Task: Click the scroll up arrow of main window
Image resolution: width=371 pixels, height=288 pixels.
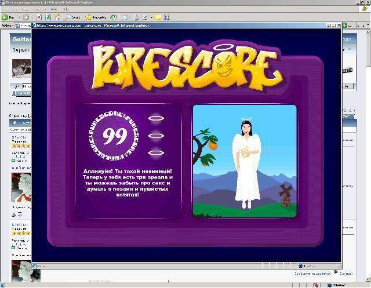Action: [x=368, y=32]
